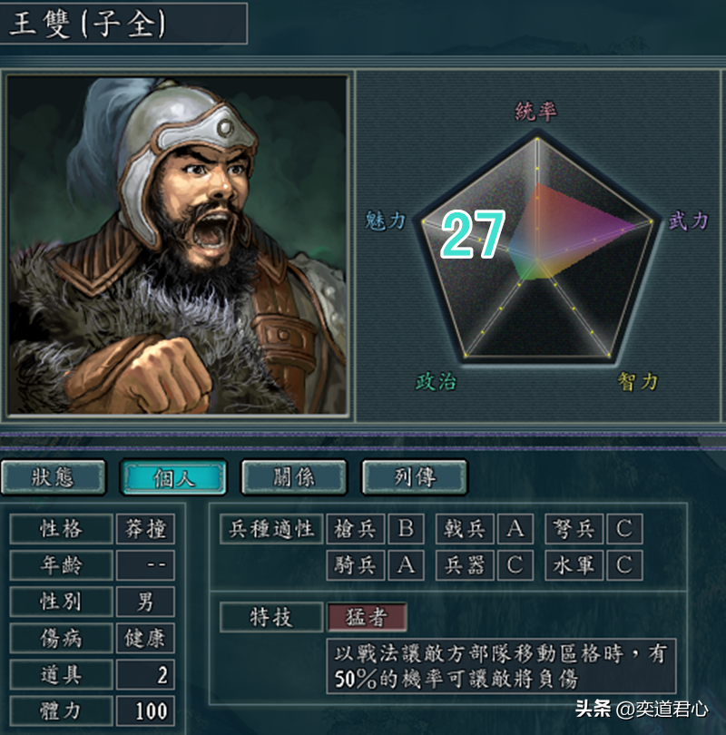Viewport: 726px width, 735px height.
Task: Click the 騎兵 troop aptitude cell
Action: (x=355, y=565)
